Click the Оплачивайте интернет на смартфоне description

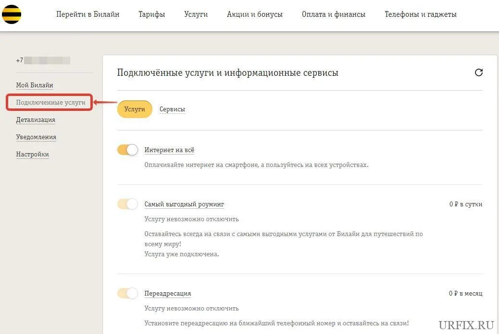click(256, 165)
